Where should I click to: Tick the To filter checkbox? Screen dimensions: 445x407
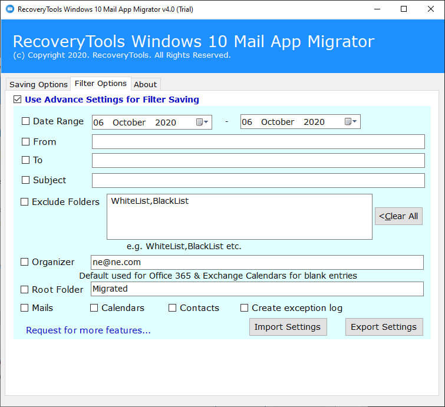tap(25, 160)
